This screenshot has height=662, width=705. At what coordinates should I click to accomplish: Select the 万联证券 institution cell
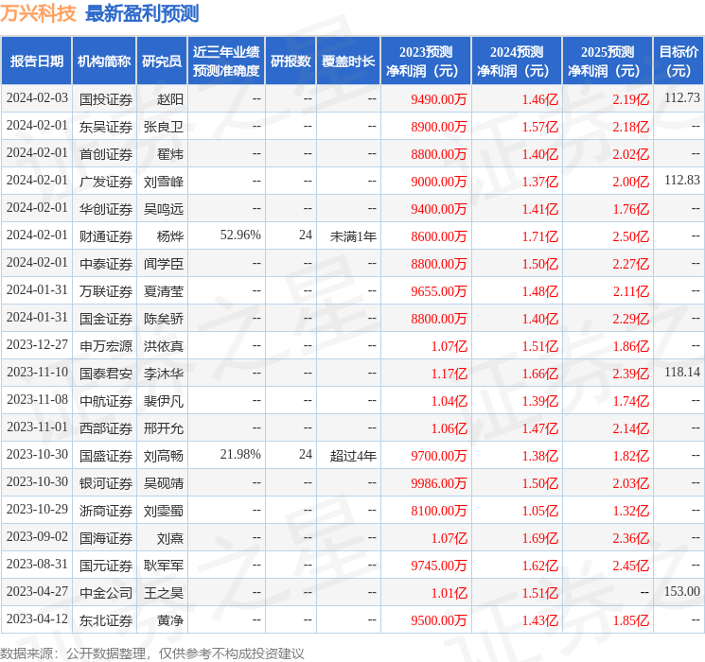pyautogui.click(x=106, y=291)
